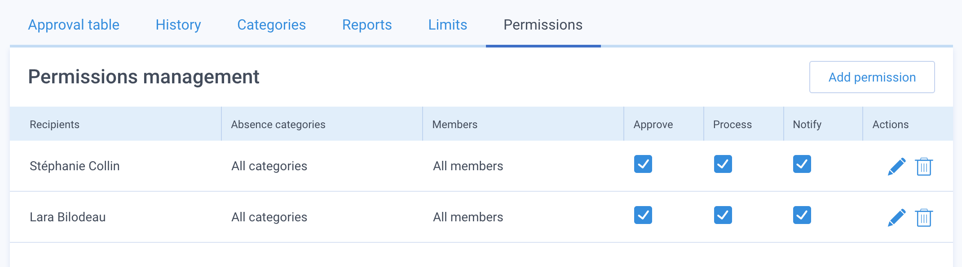Image resolution: width=962 pixels, height=267 pixels.
Task: Uncheck Notify for Stéphanie Collin
Action: tap(802, 164)
